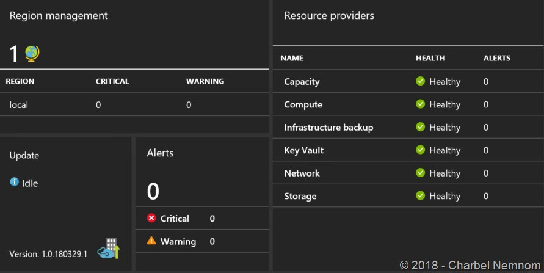Click the large alerts total 0
The image size is (544, 273).
[x=153, y=192]
